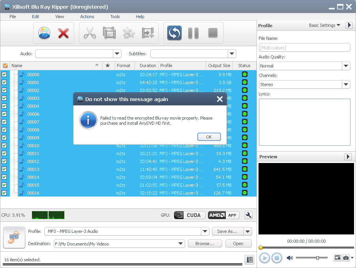356x268 pixels.
Task: Click the preview volume slider
Action: coord(312,258)
